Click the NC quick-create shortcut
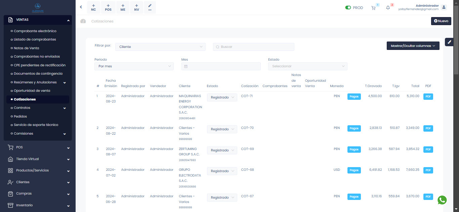The width and height of the screenshot is (459, 212). 93,7
